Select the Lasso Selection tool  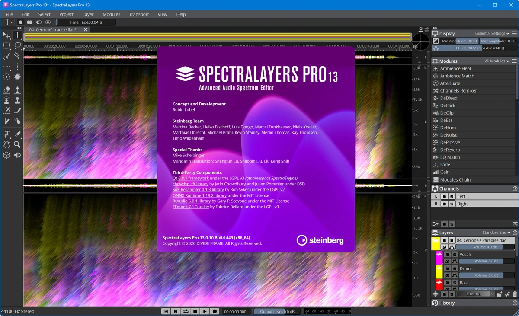[x=17, y=45]
